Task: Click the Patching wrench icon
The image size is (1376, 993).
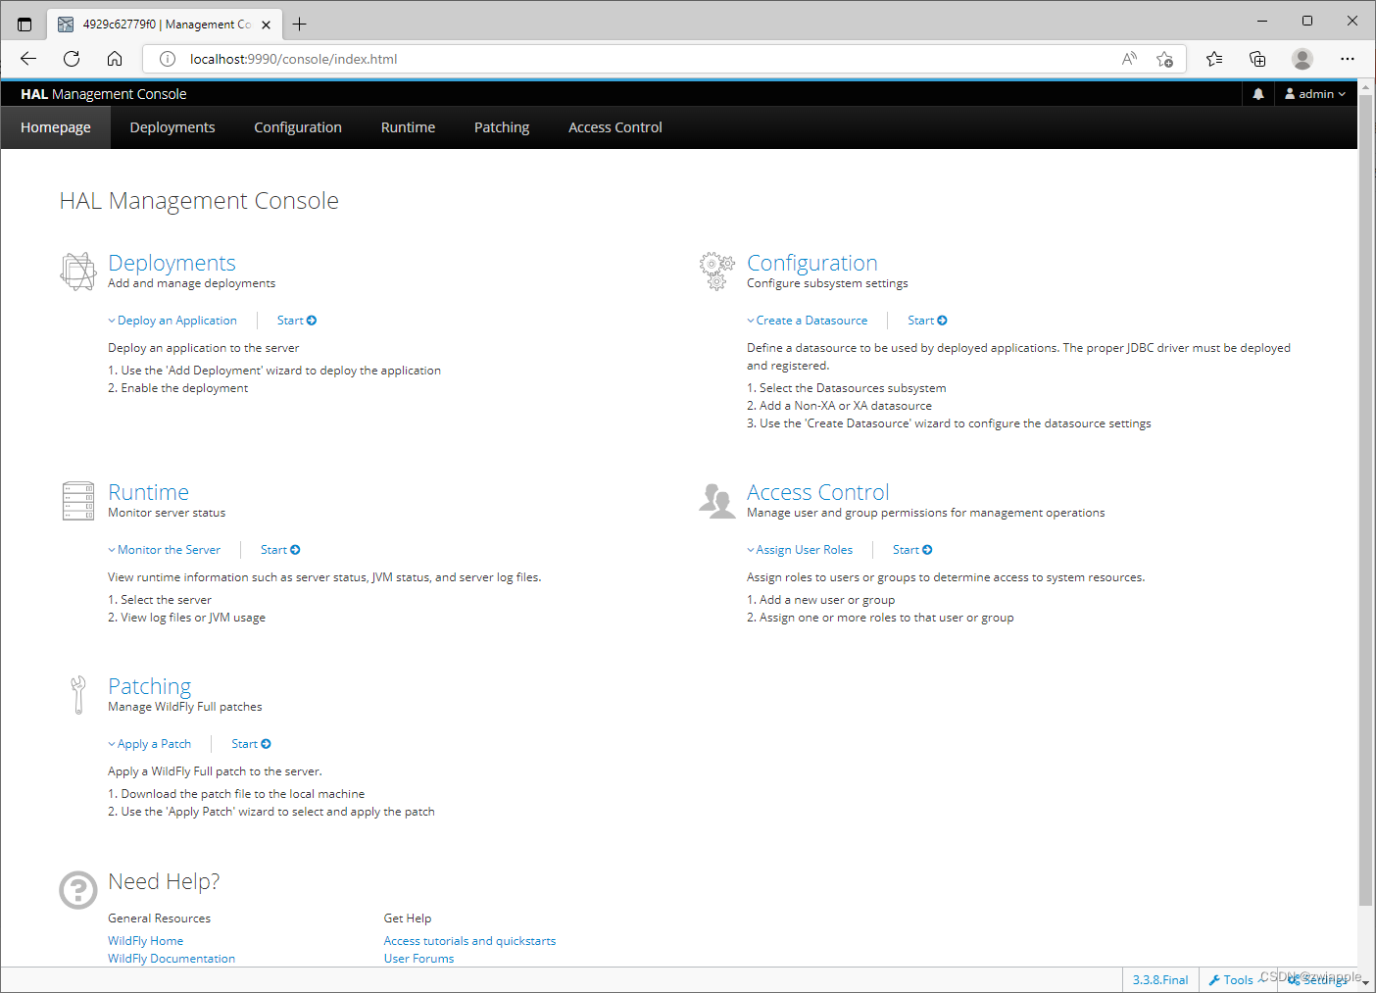Action: point(78,694)
